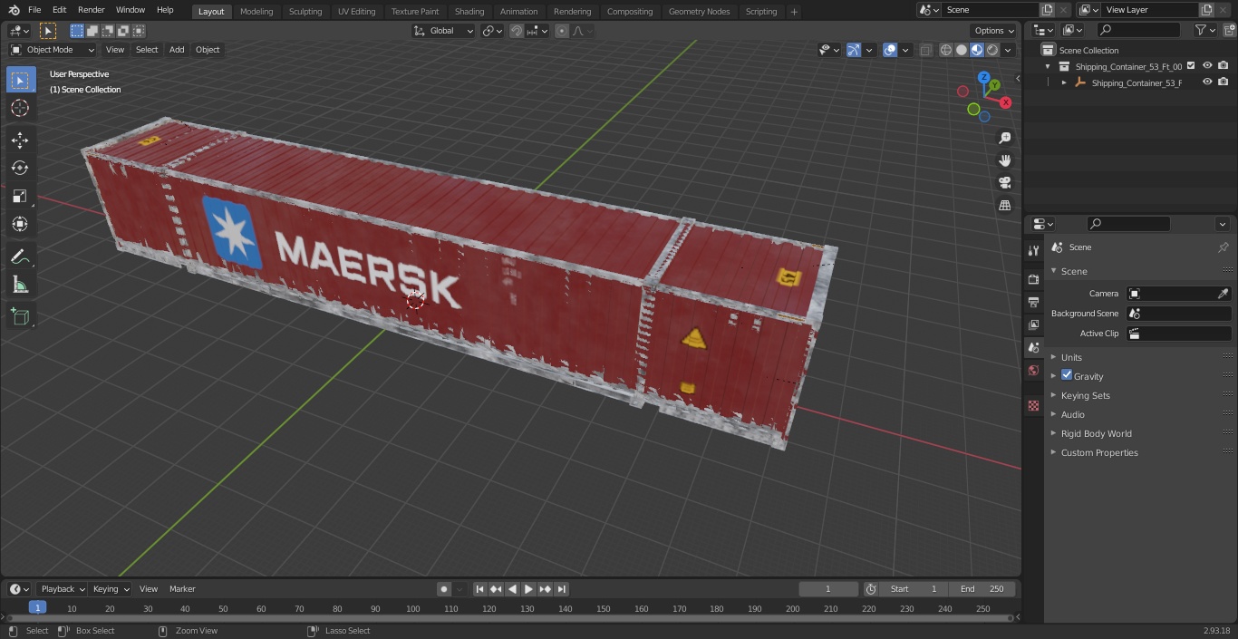Switch to wireframe viewport shading
The height and width of the screenshot is (639, 1238).
tap(946, 50)
